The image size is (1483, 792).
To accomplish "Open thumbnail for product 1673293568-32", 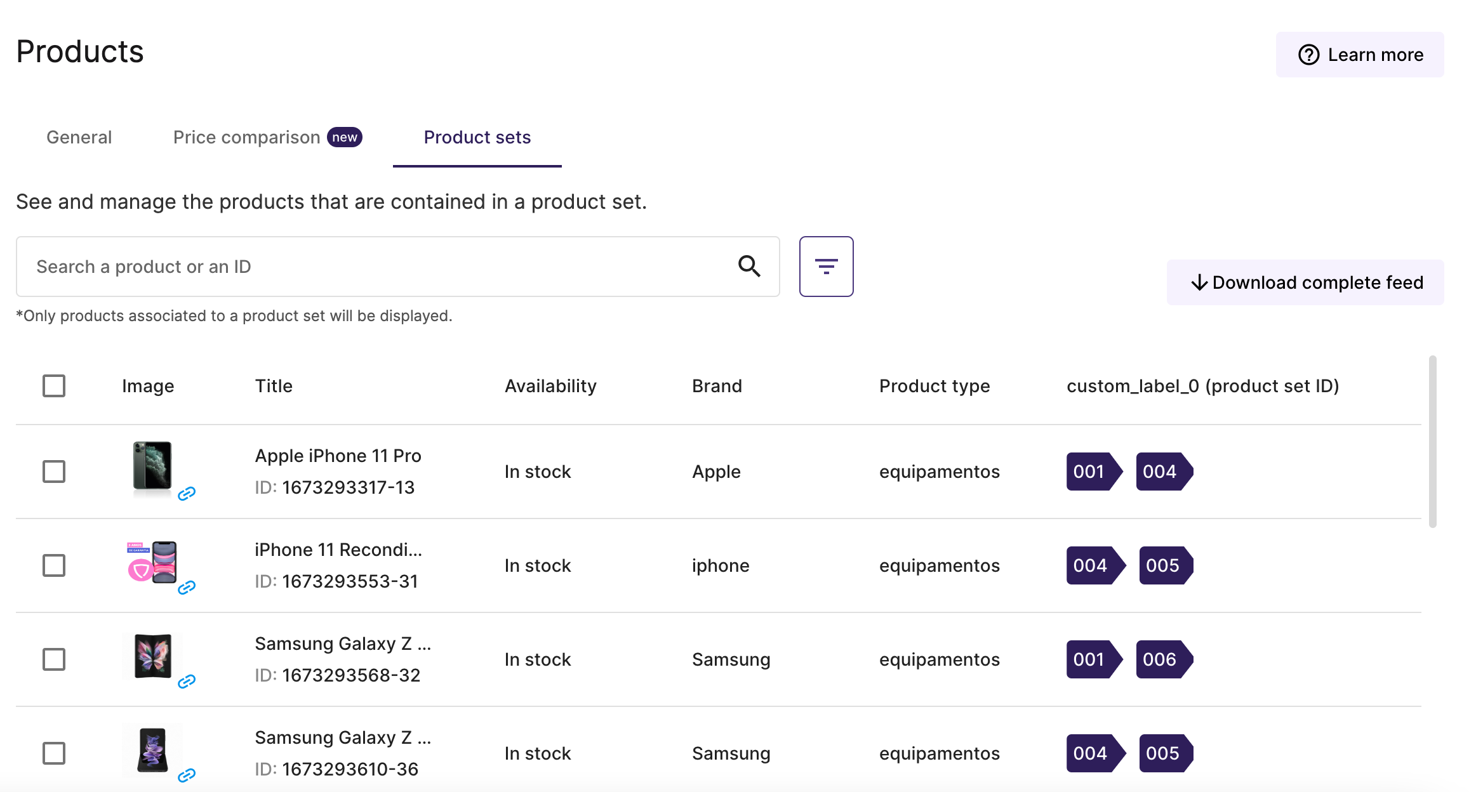I will tap(152, 656).
